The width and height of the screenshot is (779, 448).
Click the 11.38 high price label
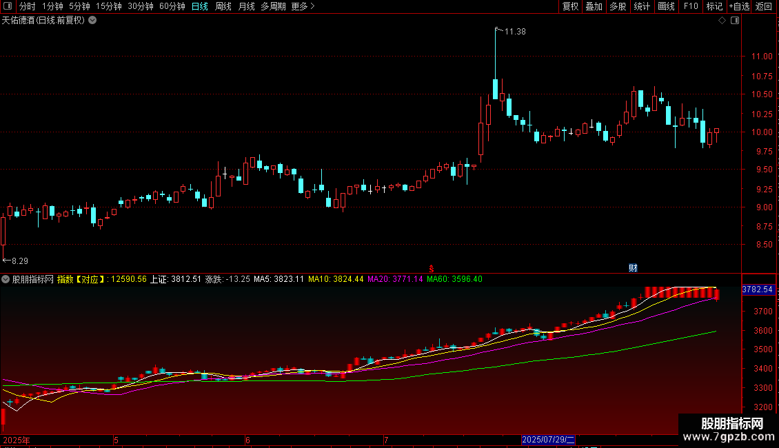coord(515,32)
